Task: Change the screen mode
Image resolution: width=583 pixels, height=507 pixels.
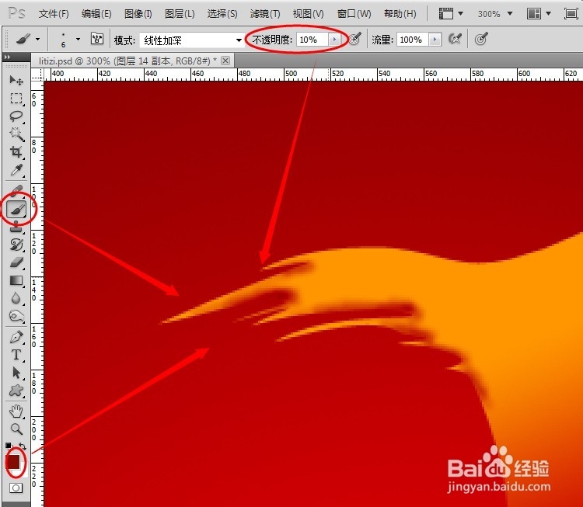Action: coord(571,14)
